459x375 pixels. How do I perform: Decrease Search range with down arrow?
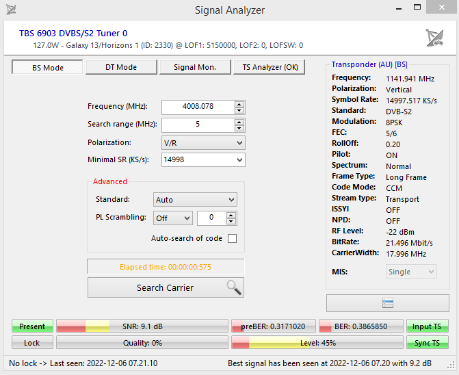[x=239, y=128]
